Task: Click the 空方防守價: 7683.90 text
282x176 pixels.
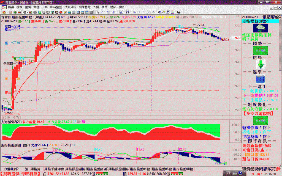Action: pos(260,109)
